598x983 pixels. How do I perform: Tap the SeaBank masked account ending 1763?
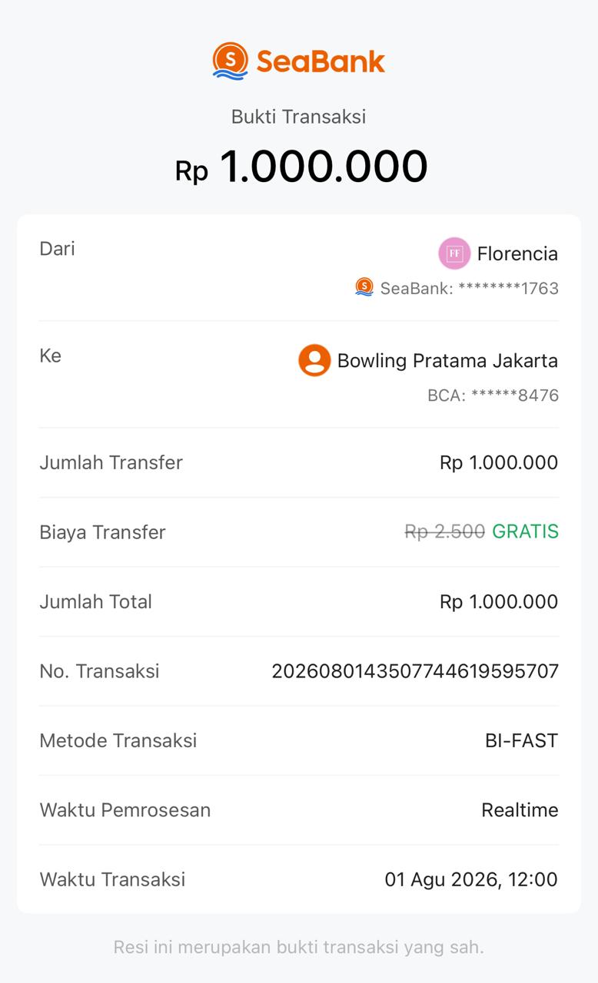[x=469, y=288]
